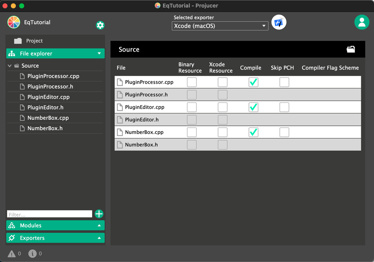
Task: Click the Filter text input field
Action: click(x=50, y=214)
